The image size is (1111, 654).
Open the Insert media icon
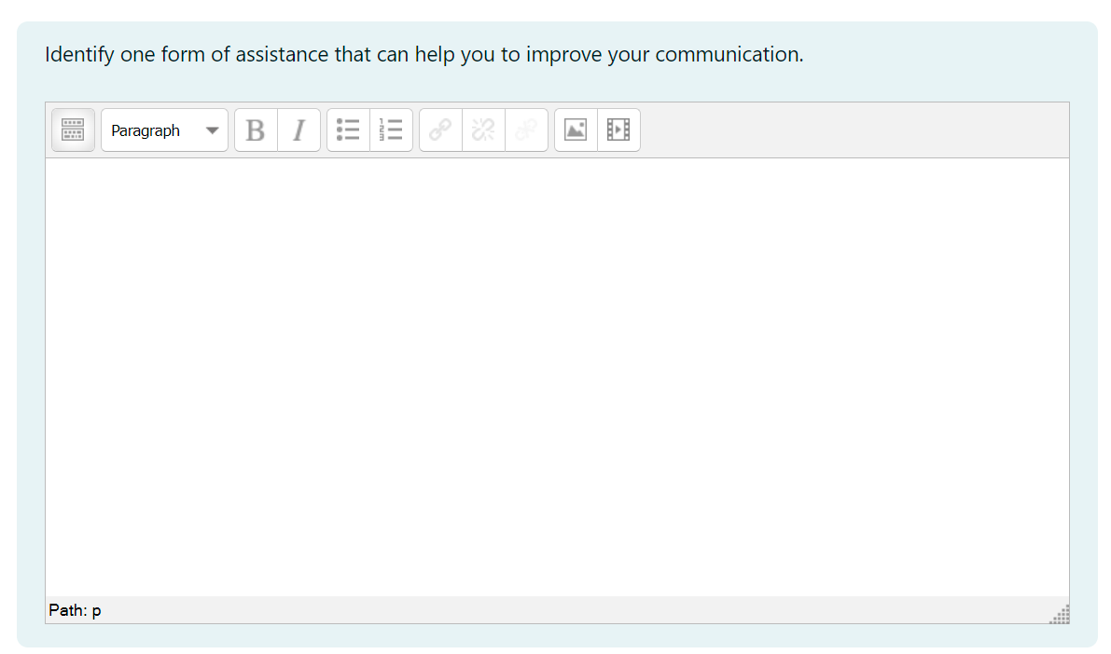tap(618, 129)
